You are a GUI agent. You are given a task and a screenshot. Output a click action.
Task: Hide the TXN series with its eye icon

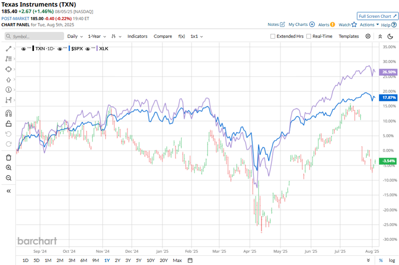(x=23, y=49)
